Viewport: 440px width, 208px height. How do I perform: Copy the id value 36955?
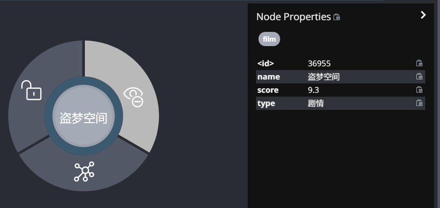pyautogui.click(x=419, y=63)
